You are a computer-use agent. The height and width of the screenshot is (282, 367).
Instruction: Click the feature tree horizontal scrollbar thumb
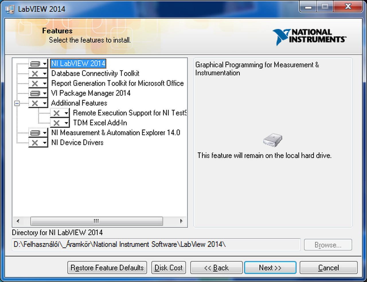coord(97,221)
